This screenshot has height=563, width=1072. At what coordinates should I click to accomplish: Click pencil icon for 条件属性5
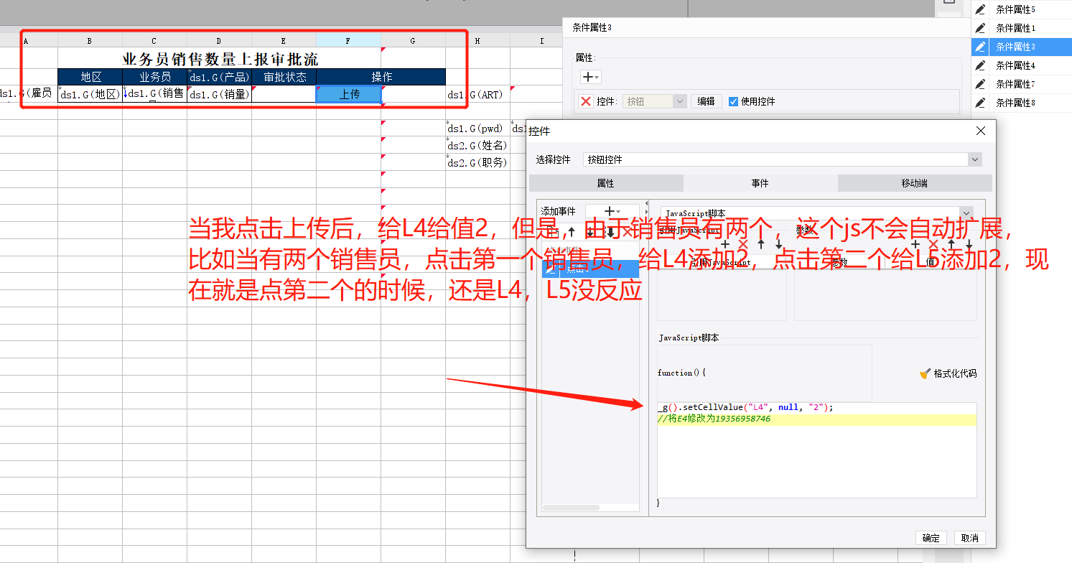[x=981, y=9]
